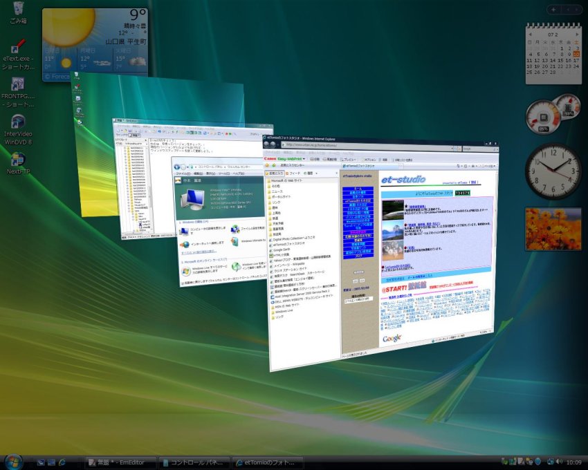Click the mountain lake thumbnail on web page

coord(393,229)
